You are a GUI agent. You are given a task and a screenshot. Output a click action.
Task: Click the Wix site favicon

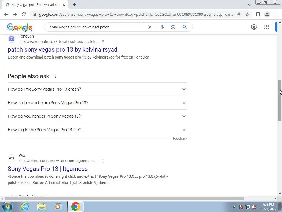coord(12,158)
